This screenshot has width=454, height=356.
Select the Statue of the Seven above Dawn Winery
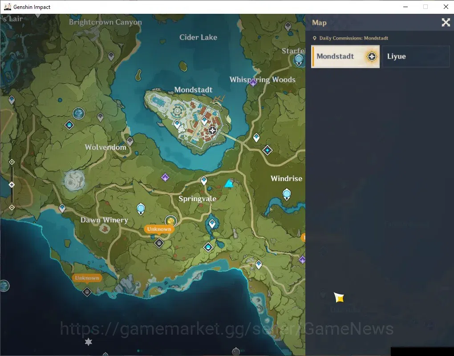(x=141, y=209)
